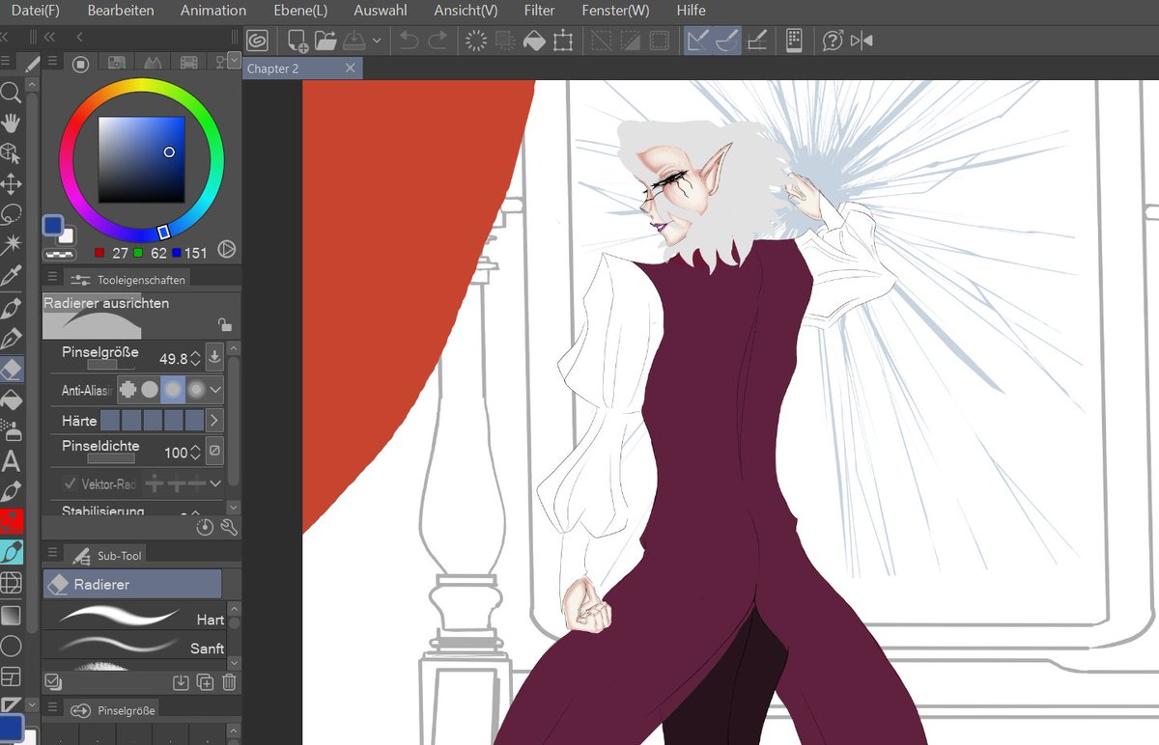Switch to the Chapter 2 canvas tab
The width and height of the screenshot is (1159, 745).
pyautogui.click(x=302, y=69)
